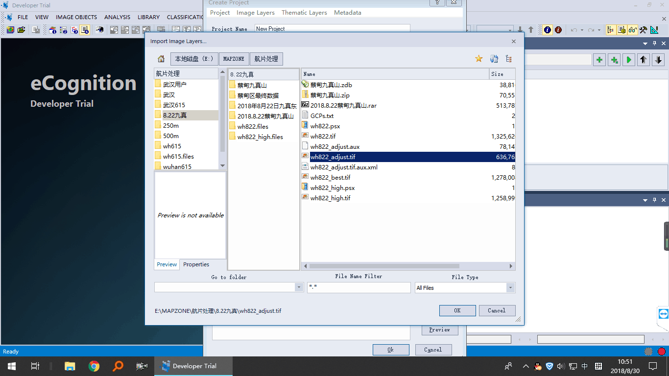Open the ANALYSIS menu
Image resolution: width=669 pixels, height=376 pixels.
coord(117,17)
